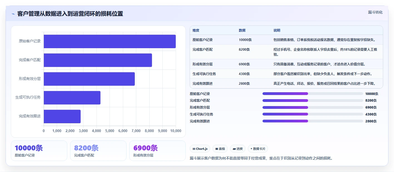Select the 数据卡片 chip
This screenshot has height=172, width=394.
coord(258,149)
